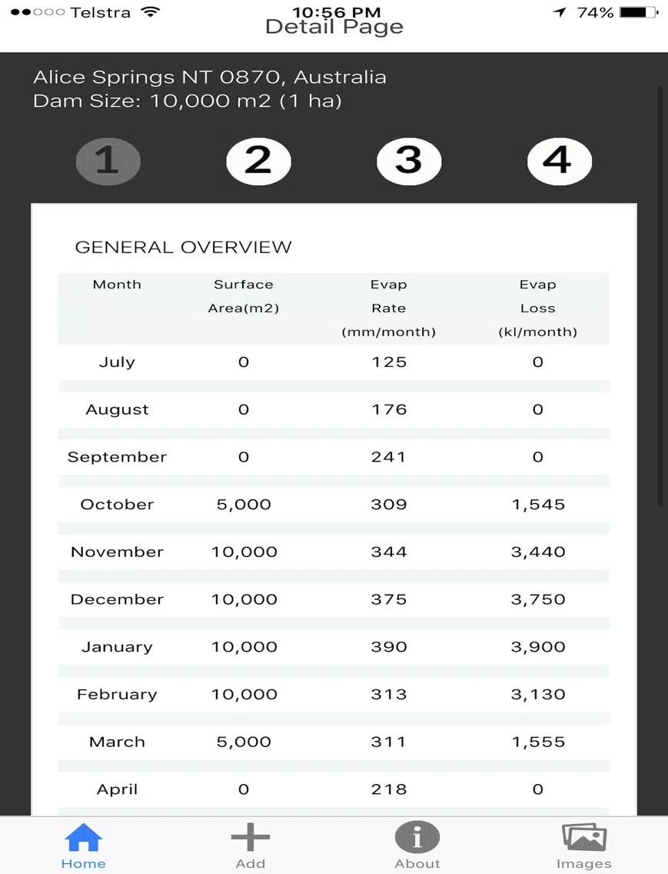668x874 pixels.
Task: Click the vertical scrollbar on the right
Action: 660,295
